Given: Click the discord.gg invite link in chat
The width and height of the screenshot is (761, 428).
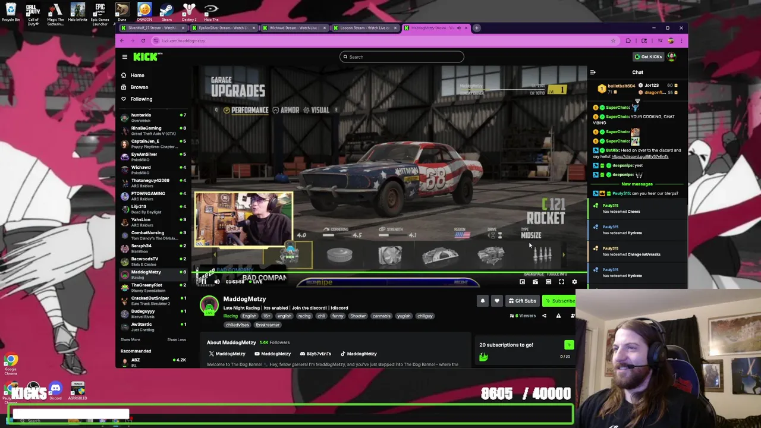Looking at the screenshot, I should coord(640,156).
